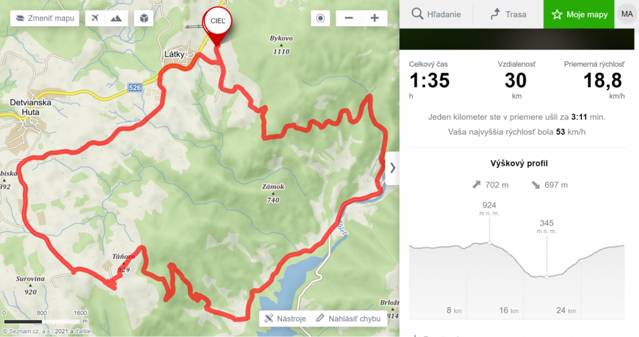Screen dimensions: 639x337
Task: Zoom in using the plus button
Action: [374, 18]
